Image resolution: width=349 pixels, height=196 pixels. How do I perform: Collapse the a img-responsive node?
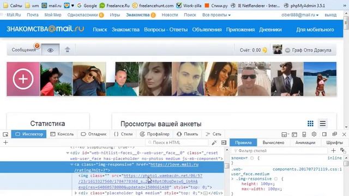pos(71,164)
